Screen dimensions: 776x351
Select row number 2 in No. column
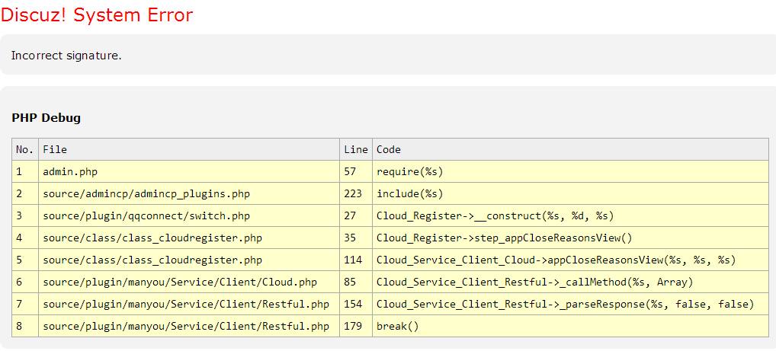[24, 194]
